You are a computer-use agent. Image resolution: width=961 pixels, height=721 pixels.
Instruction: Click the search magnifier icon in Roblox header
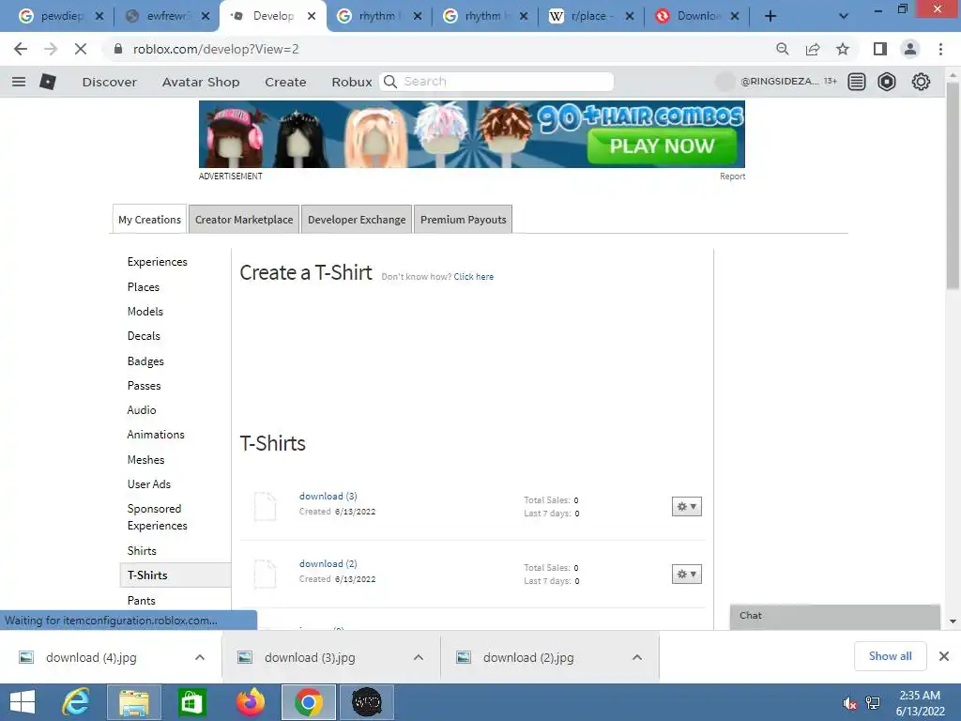coord(389,82)
